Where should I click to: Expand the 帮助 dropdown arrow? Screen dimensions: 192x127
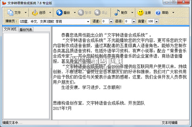tap(173, 13)
